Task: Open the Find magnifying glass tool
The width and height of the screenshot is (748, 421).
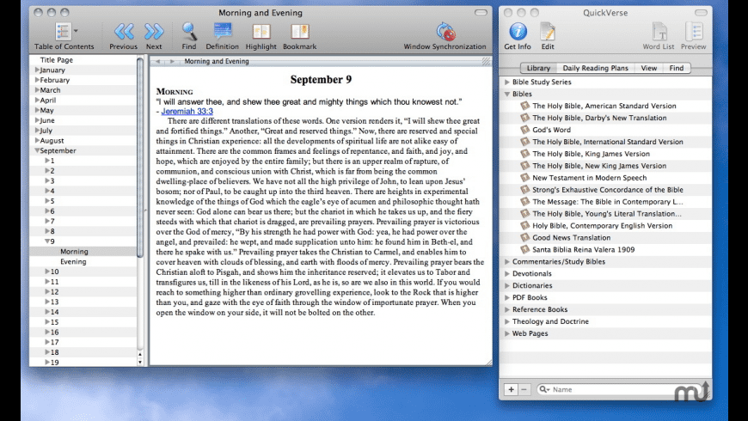Action: pos(189,33)
